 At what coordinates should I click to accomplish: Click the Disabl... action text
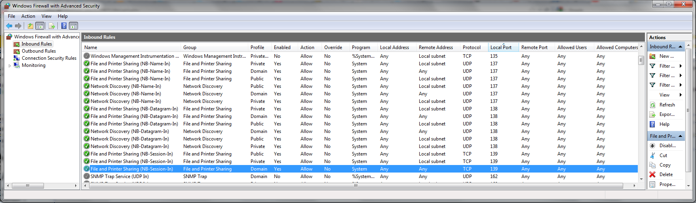pos(668,146)
